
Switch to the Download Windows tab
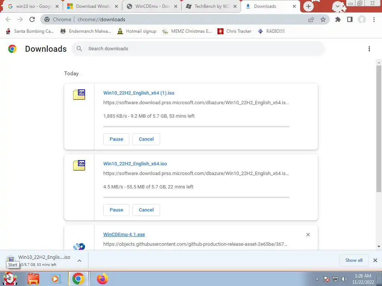93,6
